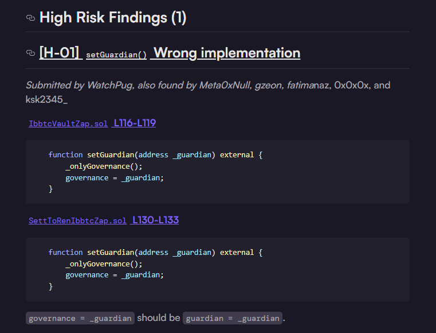This screenshot has width=436, height=333.
Task: Open SettToRenIbbtcZap.sol file link
Action: coord(77,220)
